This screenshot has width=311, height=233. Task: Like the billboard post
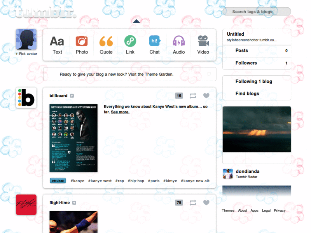tap(206, 96)
